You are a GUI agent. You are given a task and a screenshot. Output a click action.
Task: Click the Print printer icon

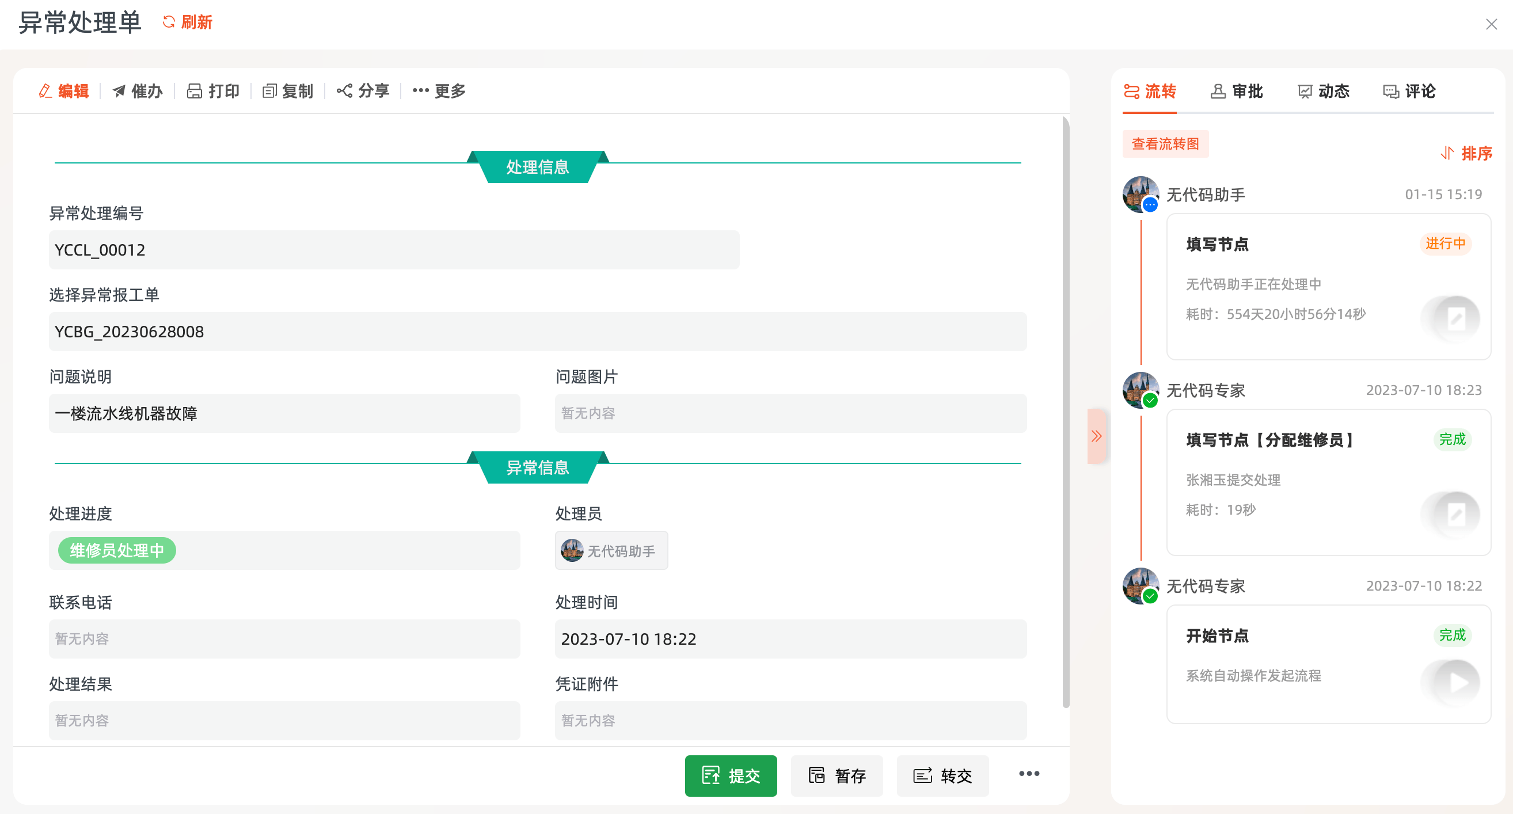click(195, 91)
